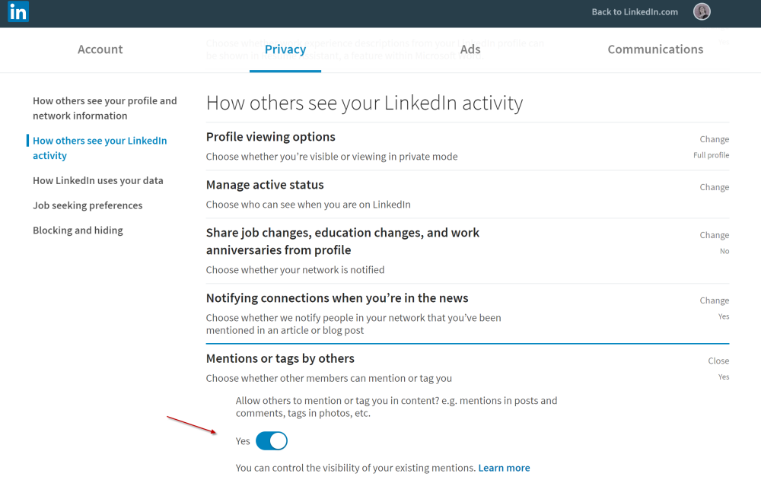Close the Mentions or tags by others section
Image resolution: width=761 pixels, height=483 pixels.
[x=718, y=361]
